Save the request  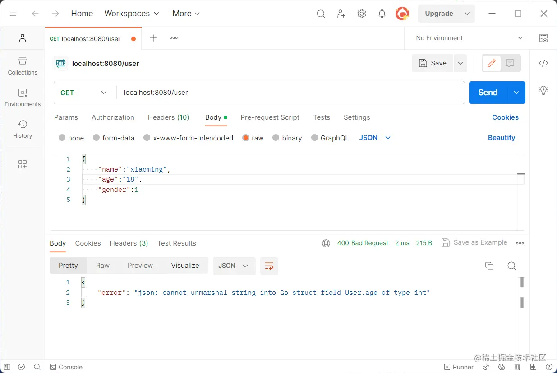click(433, 63)
